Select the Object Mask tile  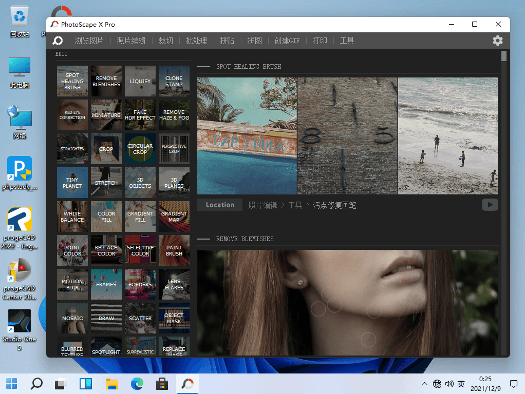coord(174,318)
